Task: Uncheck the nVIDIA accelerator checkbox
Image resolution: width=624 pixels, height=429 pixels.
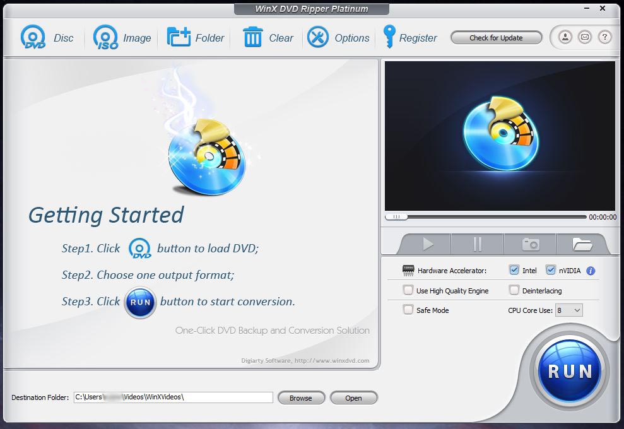Action: click(x=550, y=270)
